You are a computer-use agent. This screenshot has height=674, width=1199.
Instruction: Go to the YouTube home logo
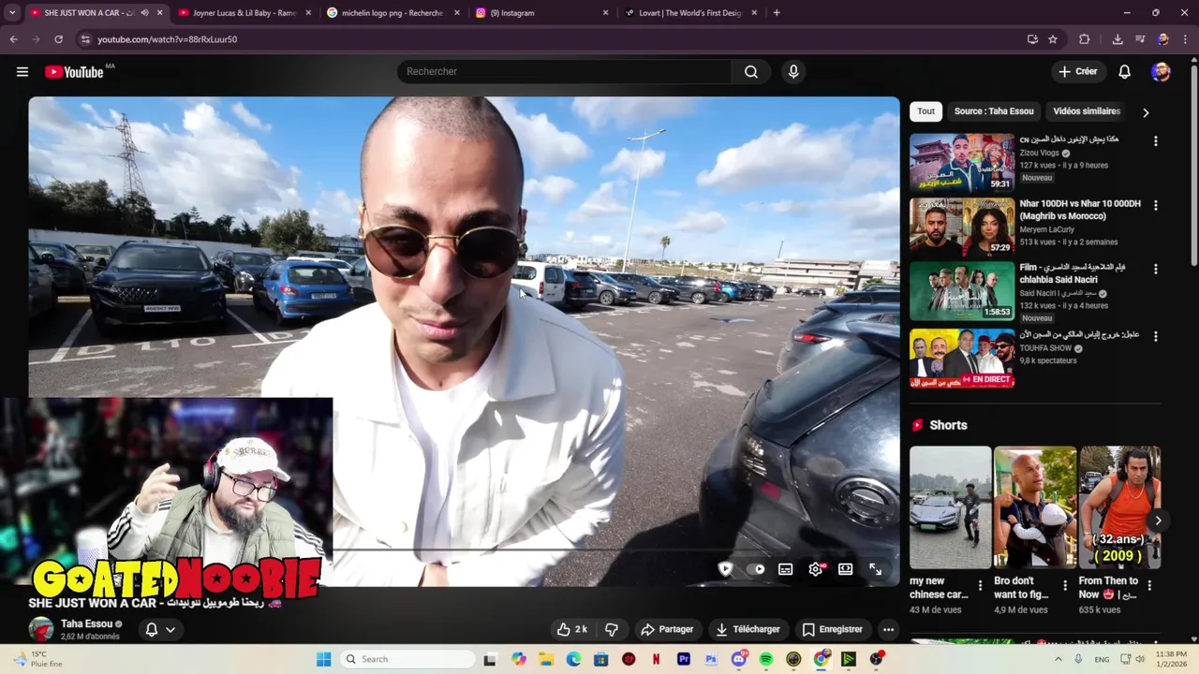[74, 72]
